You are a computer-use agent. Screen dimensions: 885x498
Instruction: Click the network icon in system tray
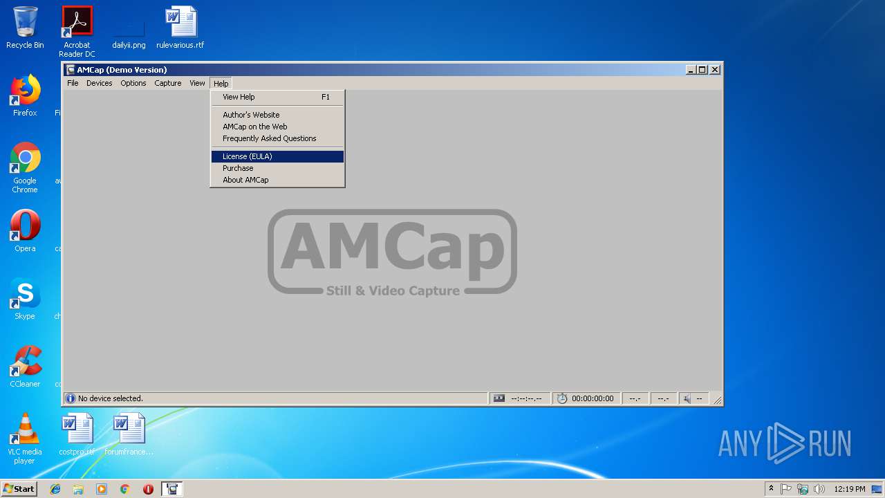pyautogui.click(x=803, y=489)
